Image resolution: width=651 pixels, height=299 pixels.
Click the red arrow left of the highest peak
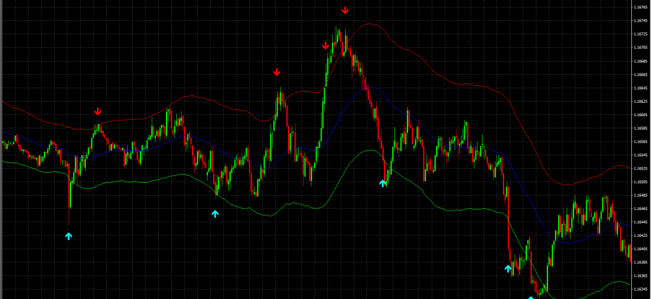325,46
